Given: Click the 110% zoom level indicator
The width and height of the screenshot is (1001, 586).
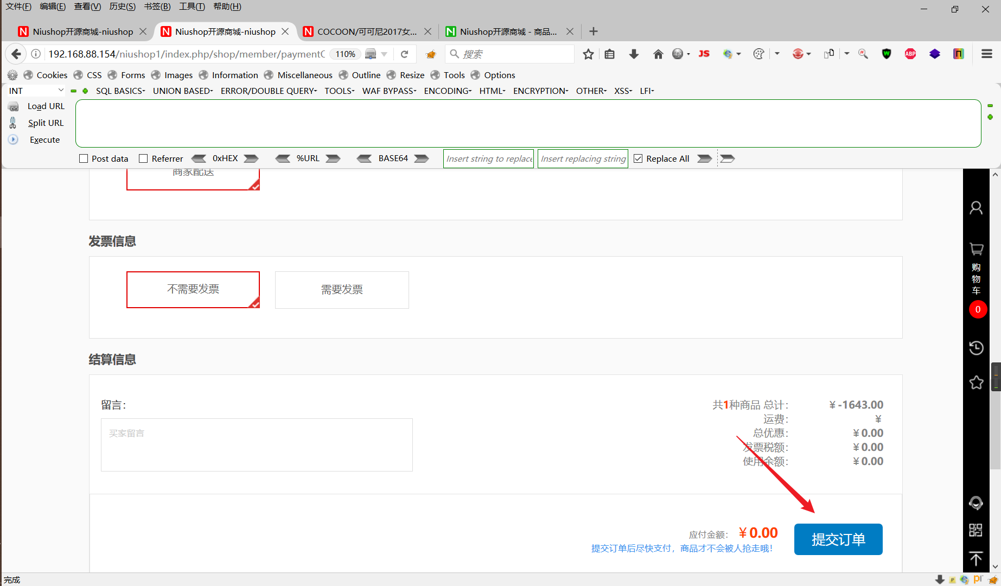Looking at the screenshot, I should point(345,54).
